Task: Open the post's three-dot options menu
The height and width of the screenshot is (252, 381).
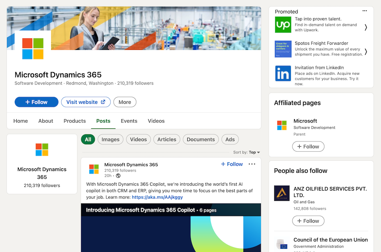Action: (252, 164)
